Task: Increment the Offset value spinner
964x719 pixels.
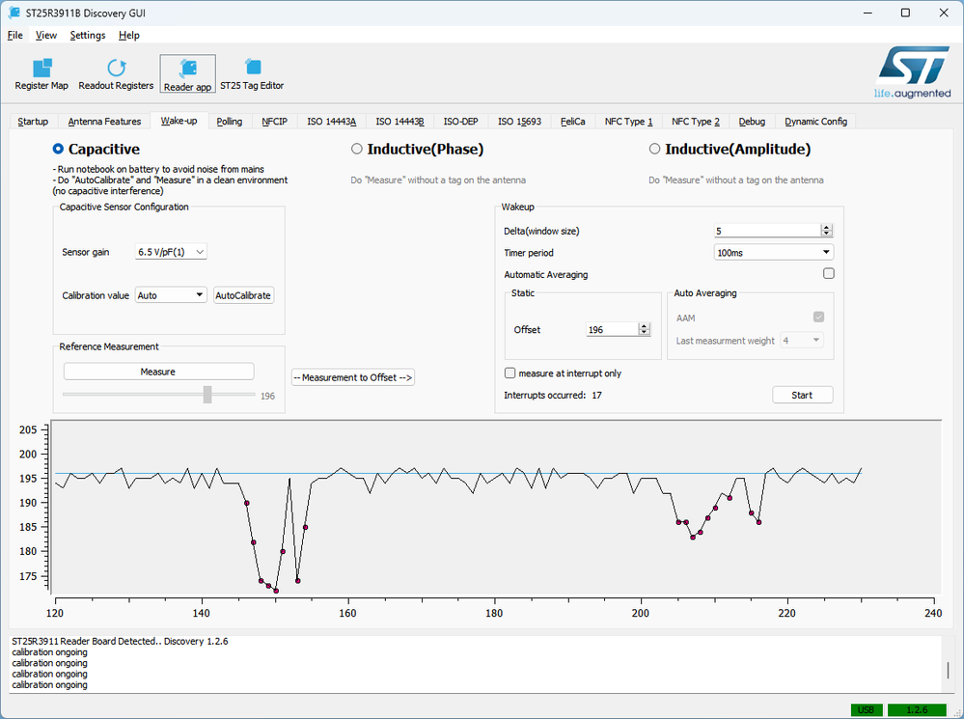Action: pyautogui.click(x=644, y=326)
